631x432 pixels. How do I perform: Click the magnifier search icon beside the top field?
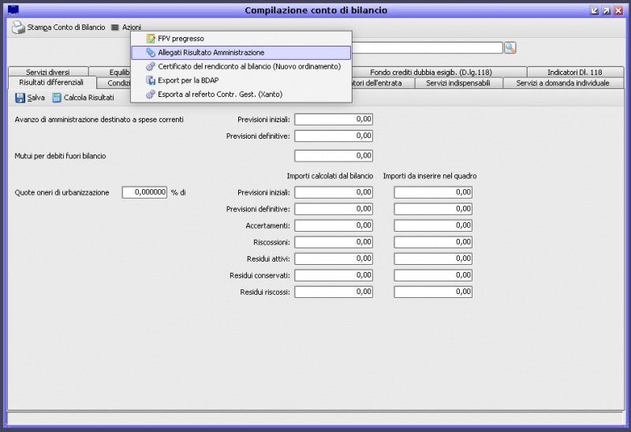510,48
